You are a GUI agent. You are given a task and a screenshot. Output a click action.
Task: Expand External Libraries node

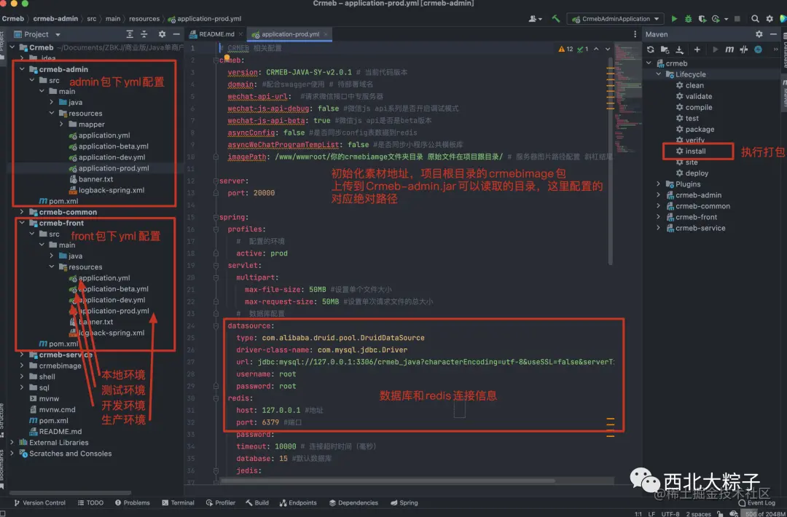pos(12,442)
